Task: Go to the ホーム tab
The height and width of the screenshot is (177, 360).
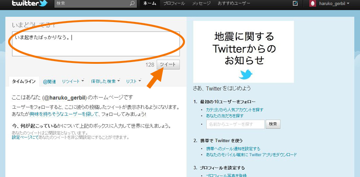Action: (150, 4)
